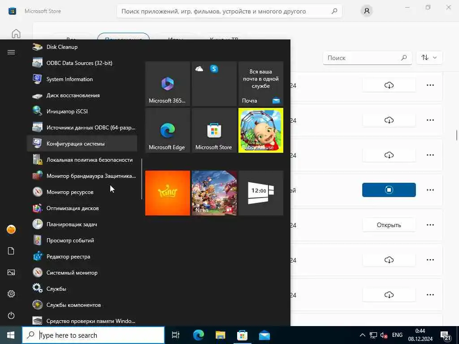This screenshot has width=459, height=344.
Task: Click the library Поиск search box
Action: pyautogui.click(x=368, y=58)
